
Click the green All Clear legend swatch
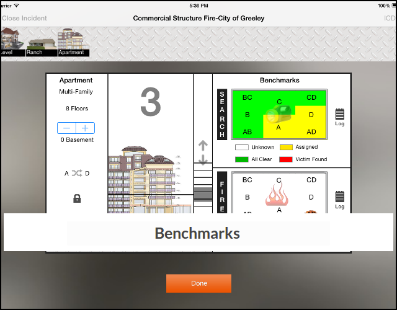pos(242,159)
